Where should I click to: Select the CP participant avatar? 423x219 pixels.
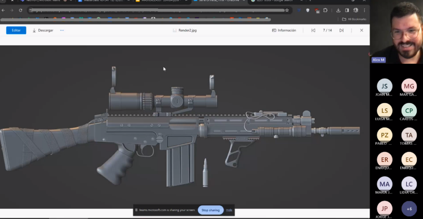tap(409, 111)
